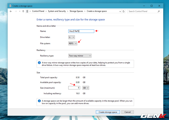The image size is (169, 120).
Task: Click the forward navigation arrow
Action: [x=16, y=11]
